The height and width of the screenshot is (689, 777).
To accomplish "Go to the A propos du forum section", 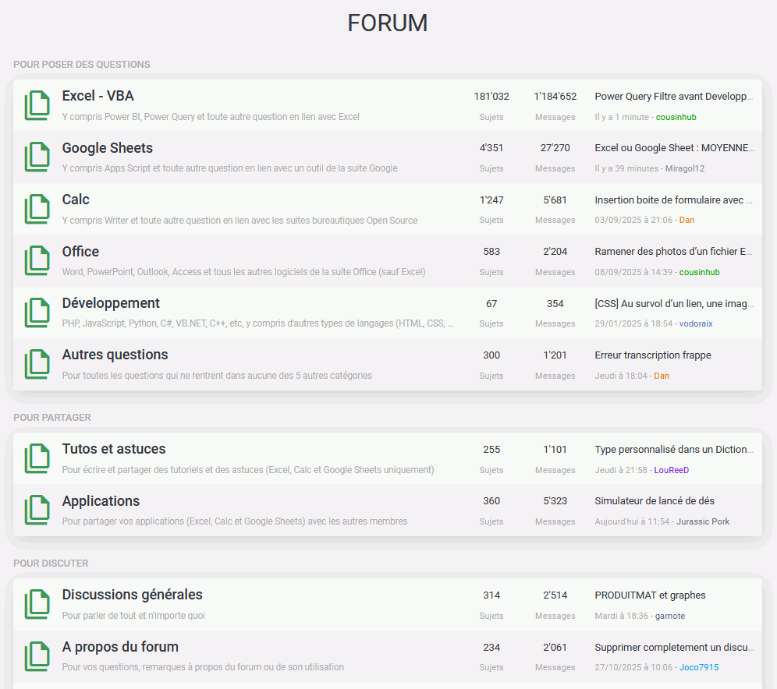I will (120, 647).
